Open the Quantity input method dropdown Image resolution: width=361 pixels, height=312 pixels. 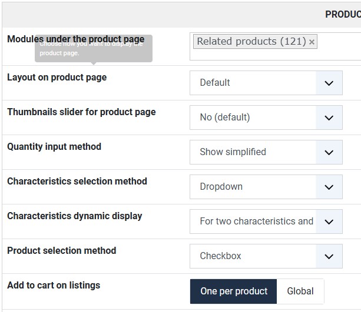[253, 152]
